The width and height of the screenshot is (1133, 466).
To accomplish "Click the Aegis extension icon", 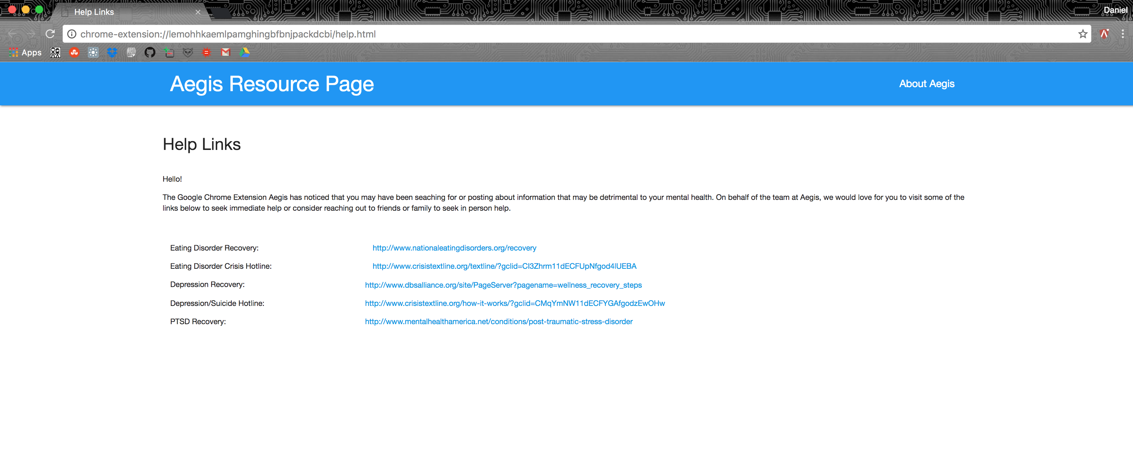I will pyautogui.click(x=1104, y=34).
